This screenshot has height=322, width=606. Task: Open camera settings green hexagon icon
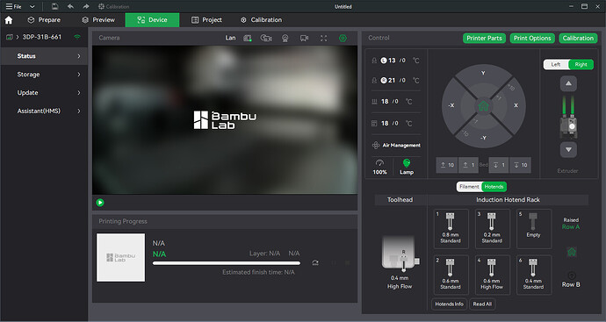pyautogui.click(x=343, y=38)
